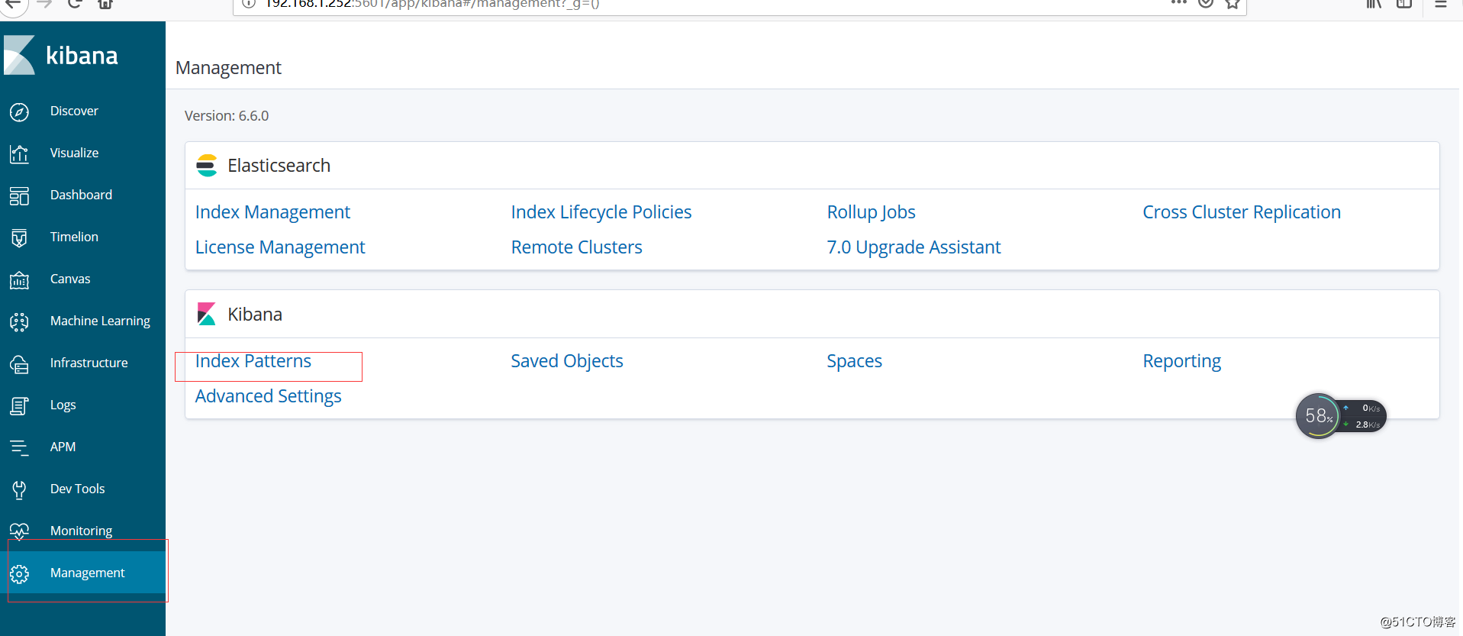
Task: Open page actions ellipsis in address bar
Action: (x=1179, y=3)
